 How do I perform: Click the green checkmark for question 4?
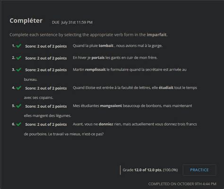[19, 88]
